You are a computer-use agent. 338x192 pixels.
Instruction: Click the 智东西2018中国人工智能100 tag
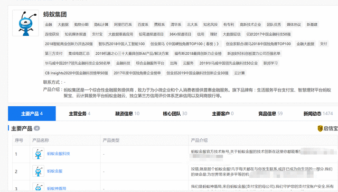[121, 44]
